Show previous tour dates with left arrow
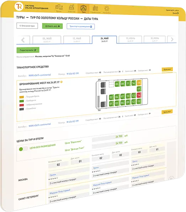 click(23, 40)
